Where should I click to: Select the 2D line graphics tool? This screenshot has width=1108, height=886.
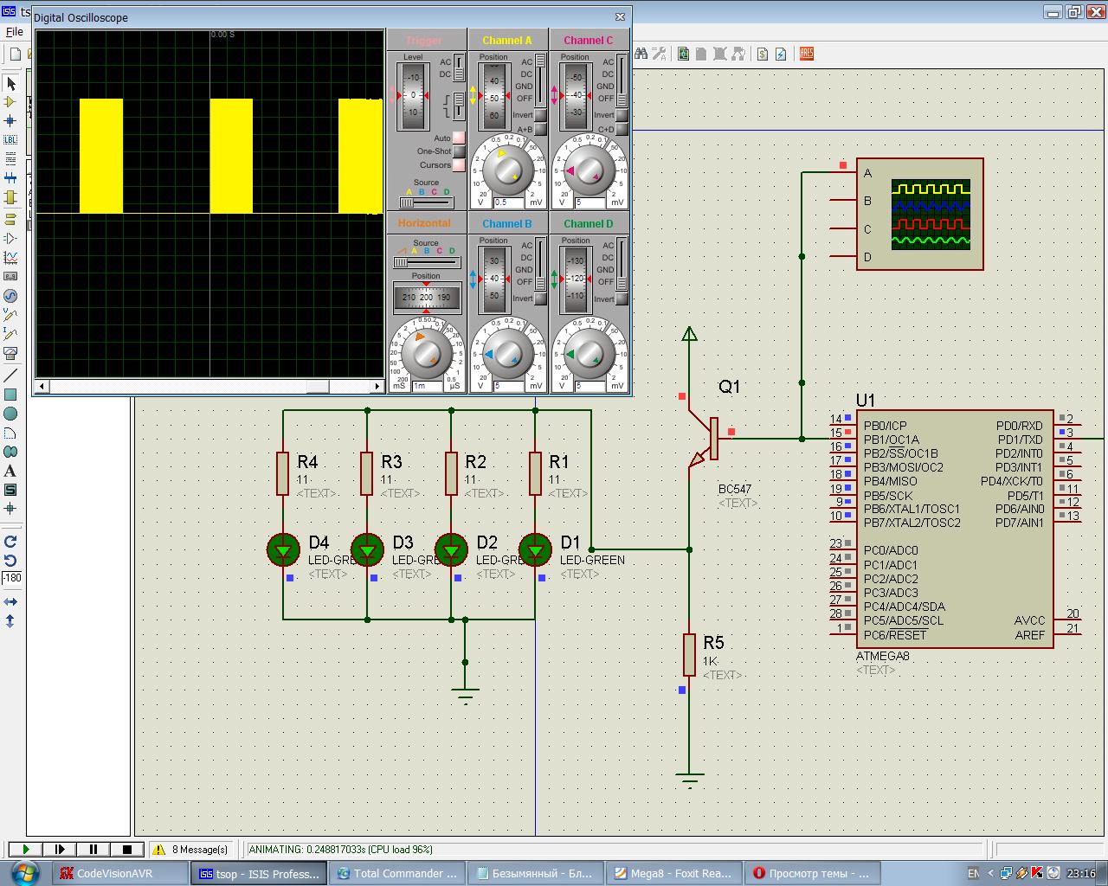tap(10, 376)
